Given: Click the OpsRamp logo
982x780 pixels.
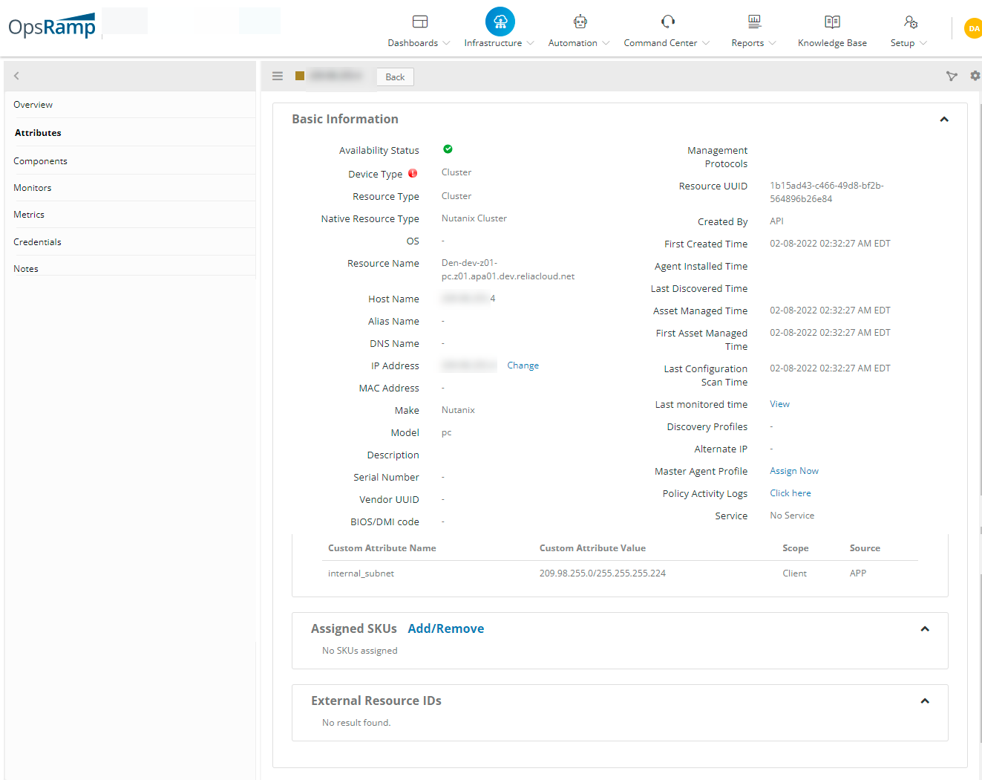Looking at the screenshot, I should [x=52, y=27].
